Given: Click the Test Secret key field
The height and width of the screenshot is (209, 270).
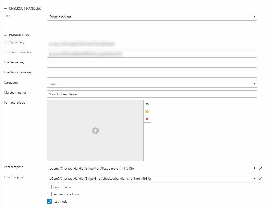Looking at the screenshot, I should pos(152,44).
